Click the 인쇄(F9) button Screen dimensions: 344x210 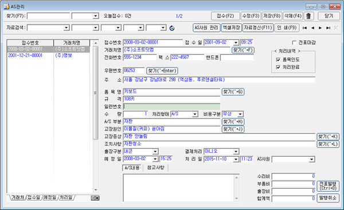click(x=287, y=28)
